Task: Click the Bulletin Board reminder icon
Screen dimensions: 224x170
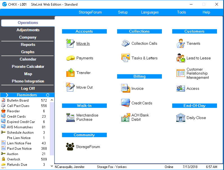Action: [x=3, y=100]
